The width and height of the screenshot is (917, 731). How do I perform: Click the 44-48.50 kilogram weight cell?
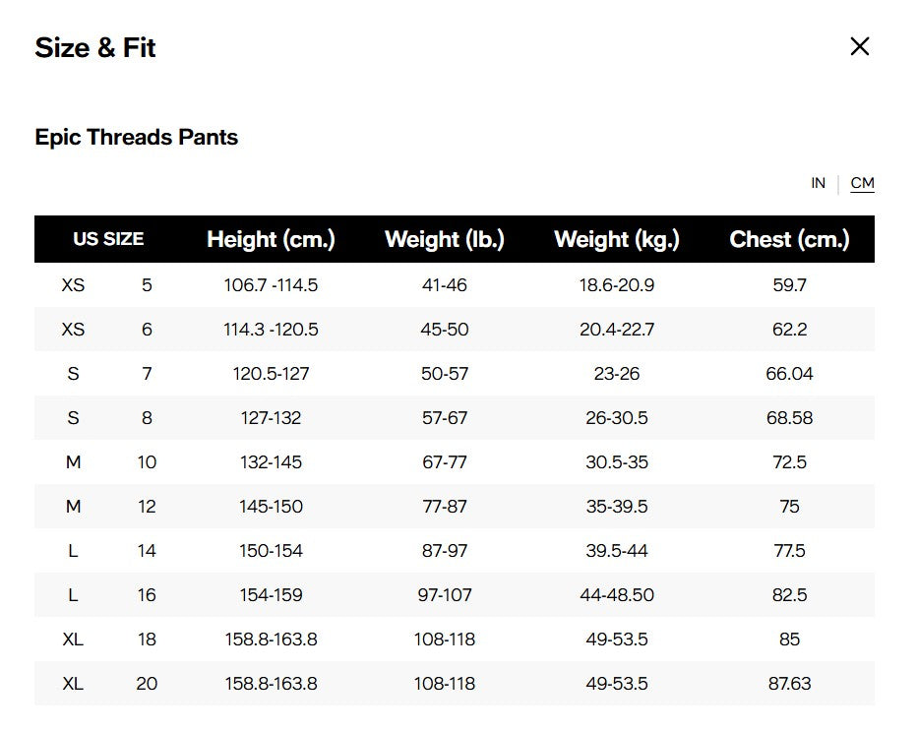tap(617, 595)
